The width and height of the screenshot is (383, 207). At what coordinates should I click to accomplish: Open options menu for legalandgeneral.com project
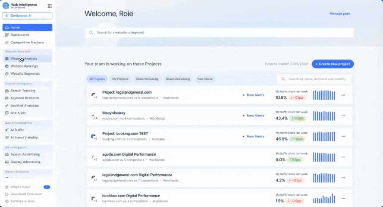(343, 95)
